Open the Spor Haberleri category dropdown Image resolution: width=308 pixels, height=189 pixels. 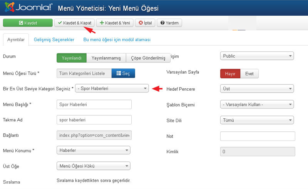point(112,88)
